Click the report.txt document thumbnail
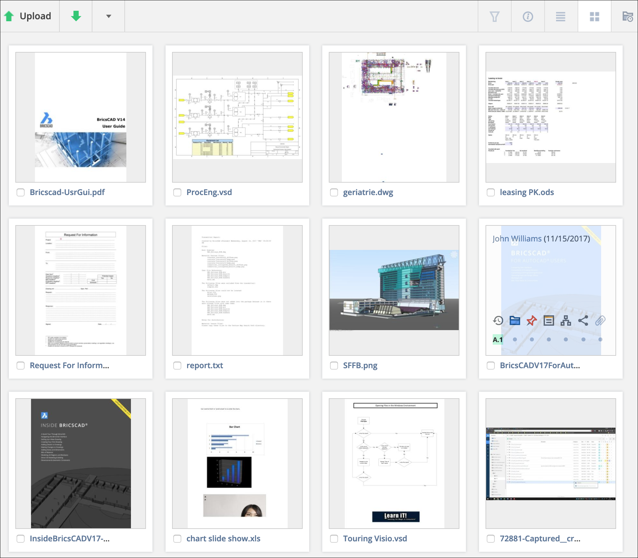 [237, 290]
